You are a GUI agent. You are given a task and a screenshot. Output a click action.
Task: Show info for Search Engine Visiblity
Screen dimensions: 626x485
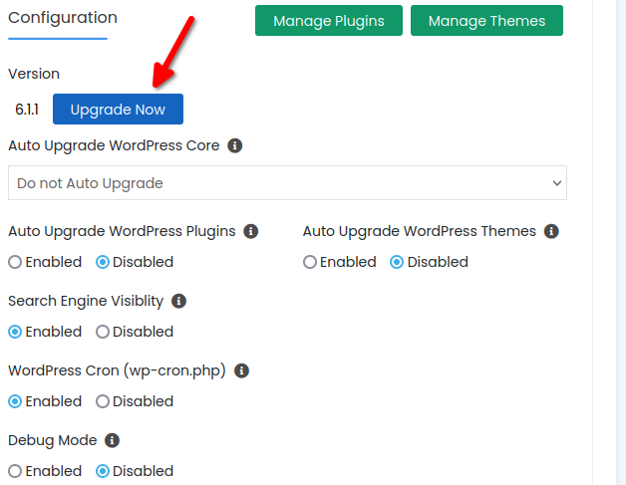coord(178,301)
